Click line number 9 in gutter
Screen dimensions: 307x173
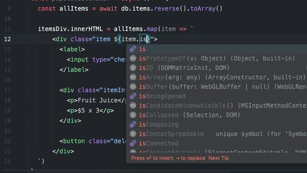point(9,9)
